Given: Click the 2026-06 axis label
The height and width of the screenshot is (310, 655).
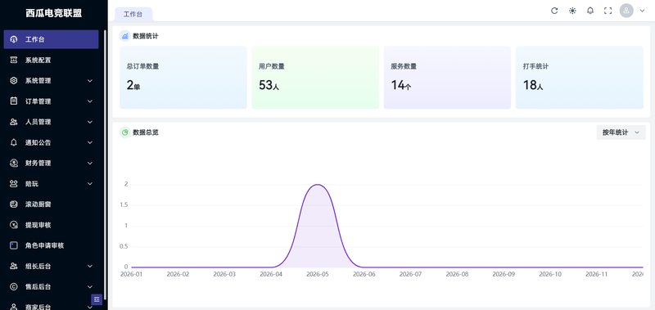Looking at the screenshot, I should [364, 274].
